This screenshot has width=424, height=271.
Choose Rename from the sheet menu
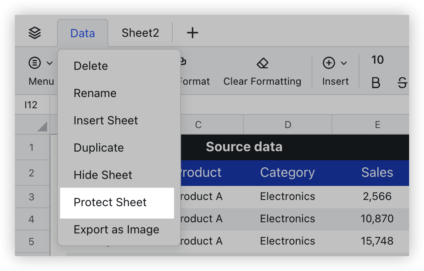tap(95, 93)
